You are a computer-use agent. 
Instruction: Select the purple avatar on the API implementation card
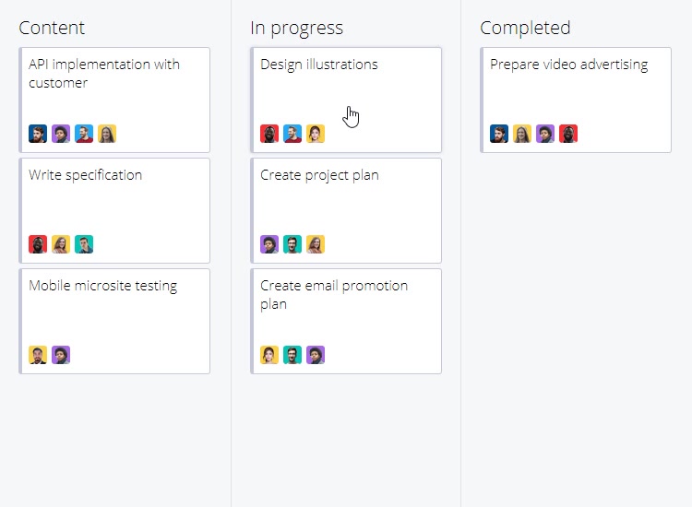pos(61,134)
